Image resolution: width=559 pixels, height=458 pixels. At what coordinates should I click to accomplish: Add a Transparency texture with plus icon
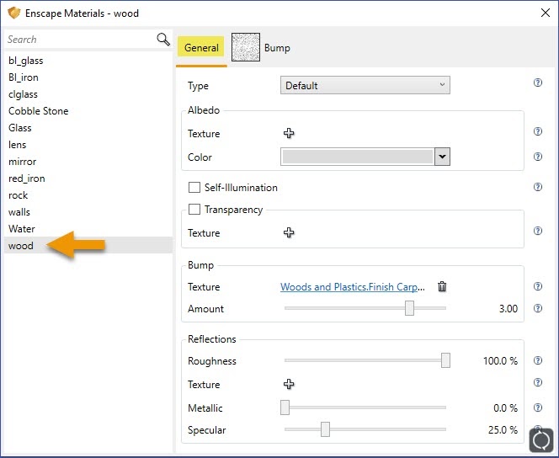click(x=289, y=232)
